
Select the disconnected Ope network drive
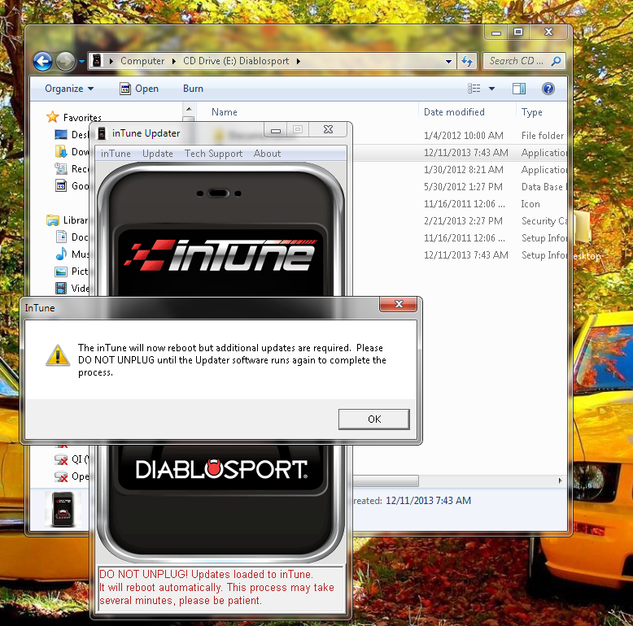pyautogui.click(x=72, y=476)
